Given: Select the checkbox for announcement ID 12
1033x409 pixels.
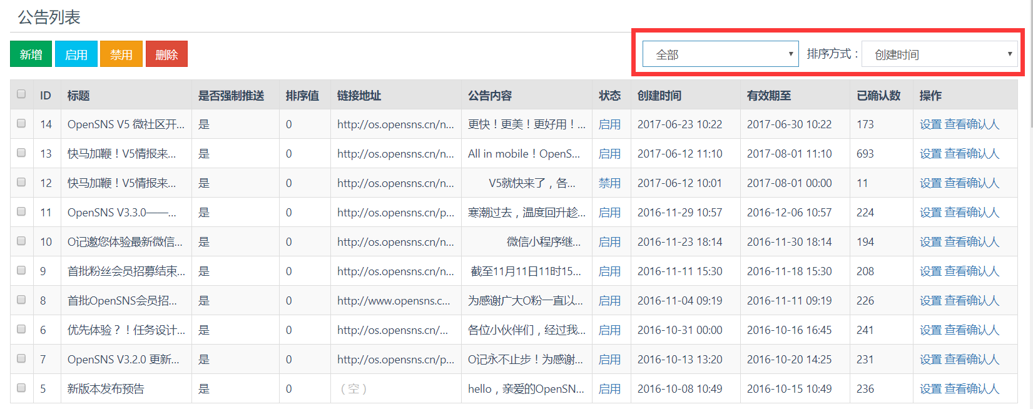Looking at the screenshot, I should 21,182.
